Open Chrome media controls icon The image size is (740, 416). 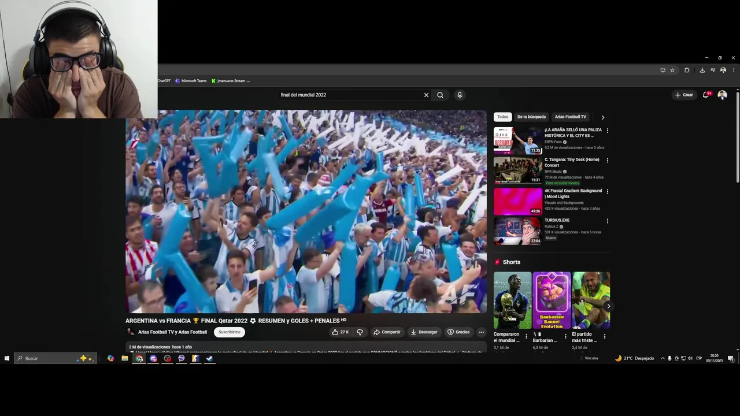click(x=713, y=70)
